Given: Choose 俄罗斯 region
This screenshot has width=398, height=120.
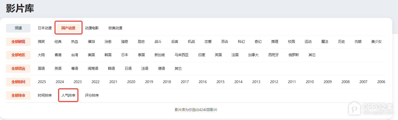Looking at the screenshot, I should (294, 55).
